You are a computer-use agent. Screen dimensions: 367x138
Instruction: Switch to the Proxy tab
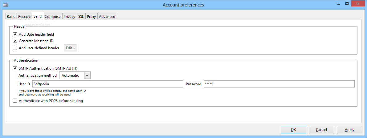click(91, 17)
